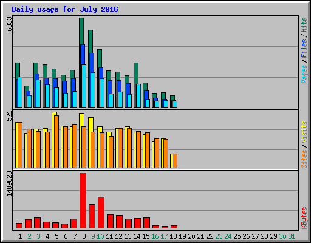
Task: Click day 3 on the x-axis
Action: pyautogui.click(x=38, y=236)
